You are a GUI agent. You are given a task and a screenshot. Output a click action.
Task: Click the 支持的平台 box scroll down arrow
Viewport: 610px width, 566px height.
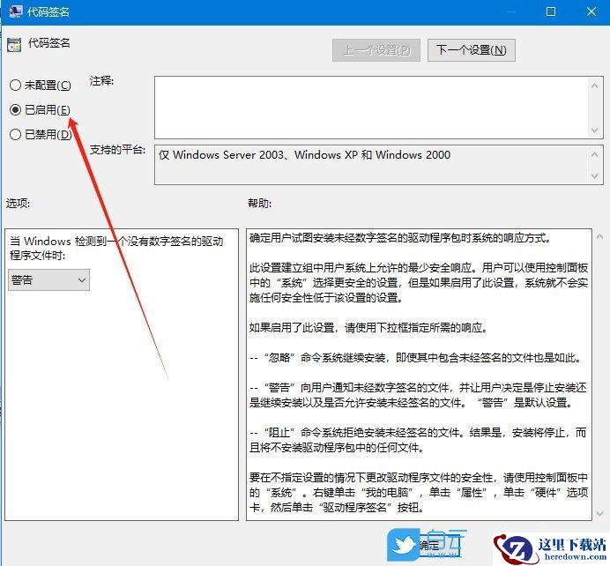click(594, 176)
